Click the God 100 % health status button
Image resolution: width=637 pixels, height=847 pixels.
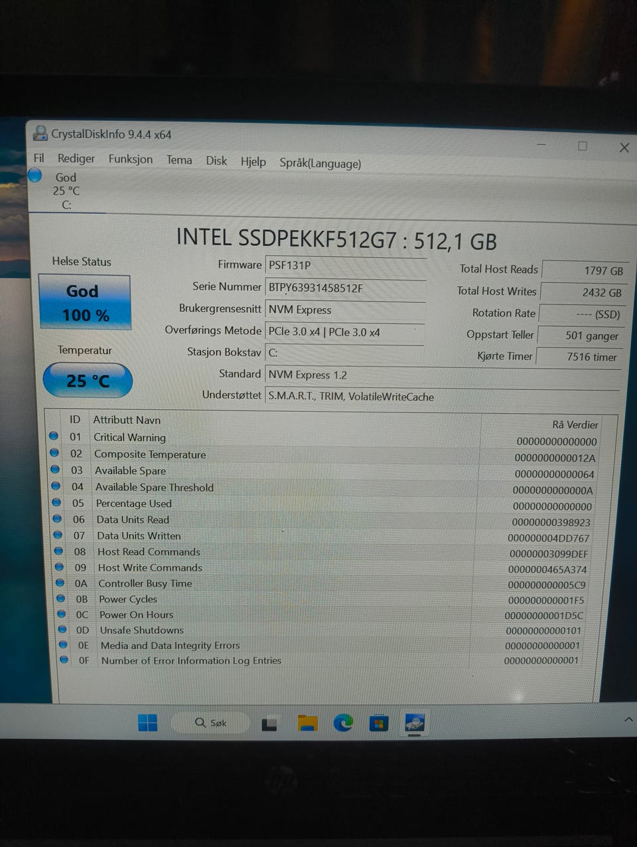point(85,302)
